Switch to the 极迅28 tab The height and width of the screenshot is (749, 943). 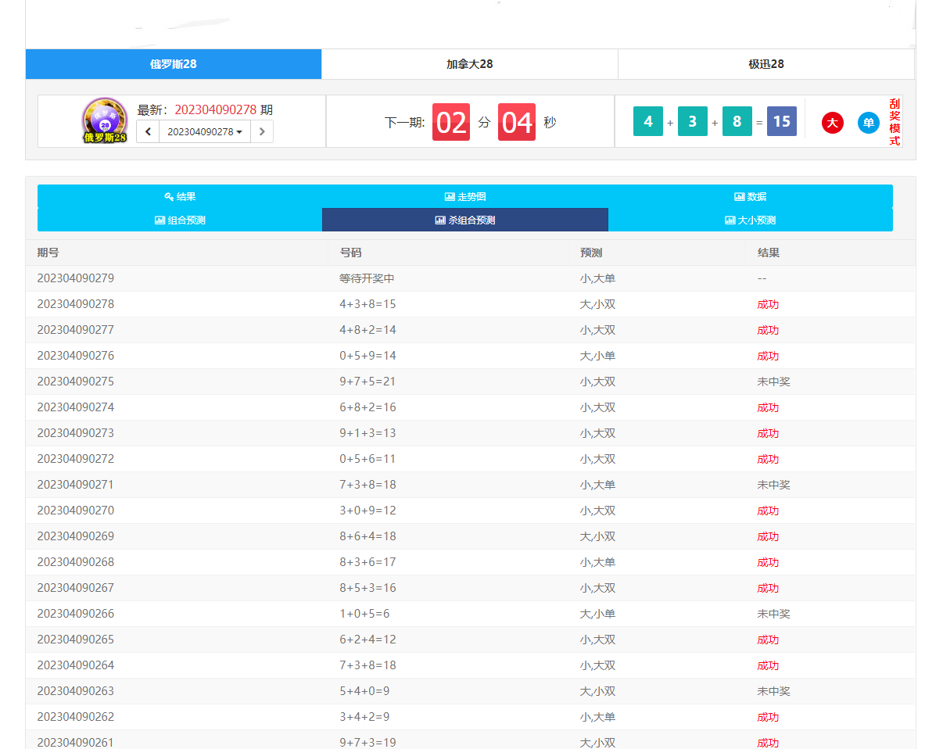coord(766,64)
